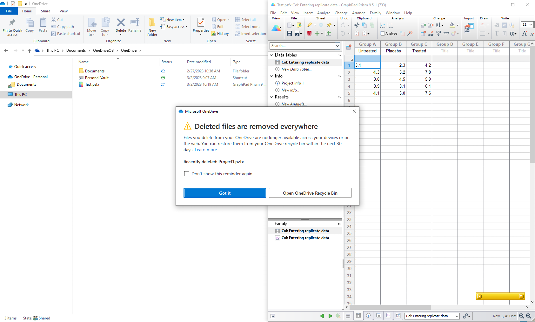Select Personal Vault shortcut in file list
This screenshot has height=322, width=535.
(x=97, y=78)
